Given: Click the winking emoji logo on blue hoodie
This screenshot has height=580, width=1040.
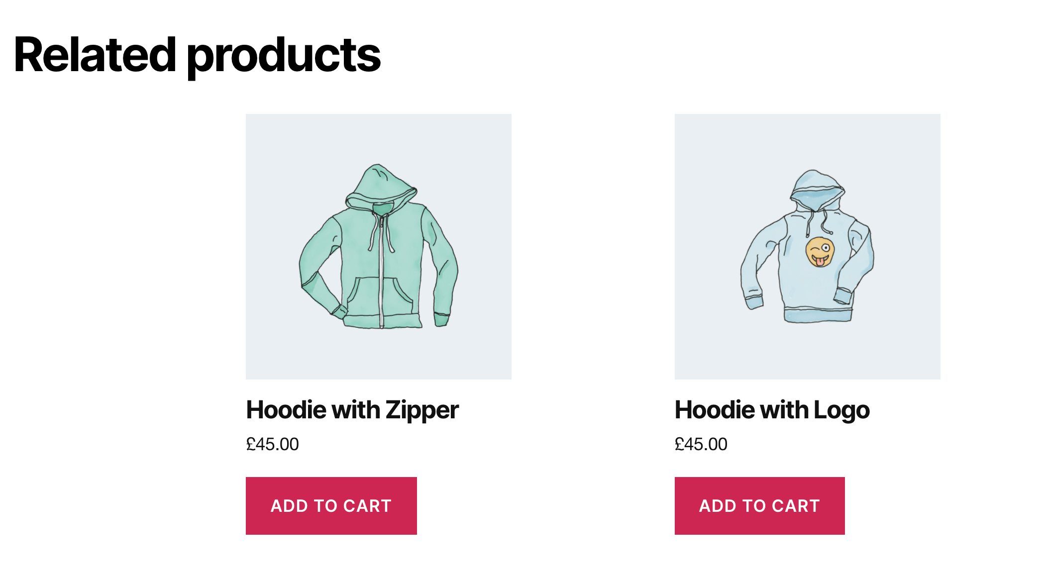Looking at the screenshot, I should click(820, 252).
